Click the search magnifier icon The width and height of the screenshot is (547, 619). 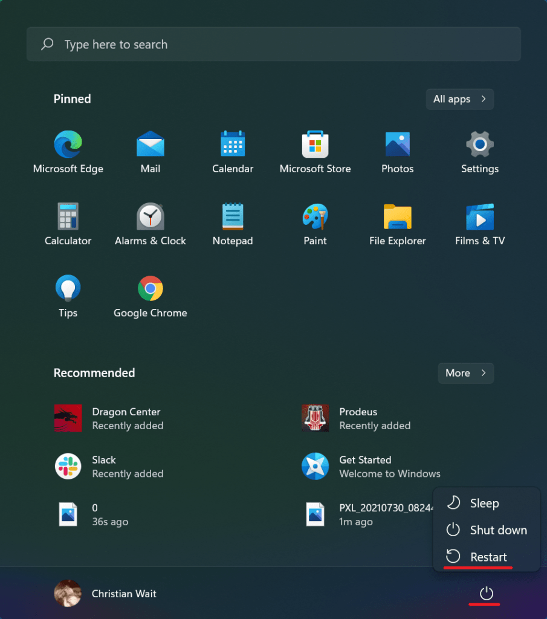click(x=47, y=44)
